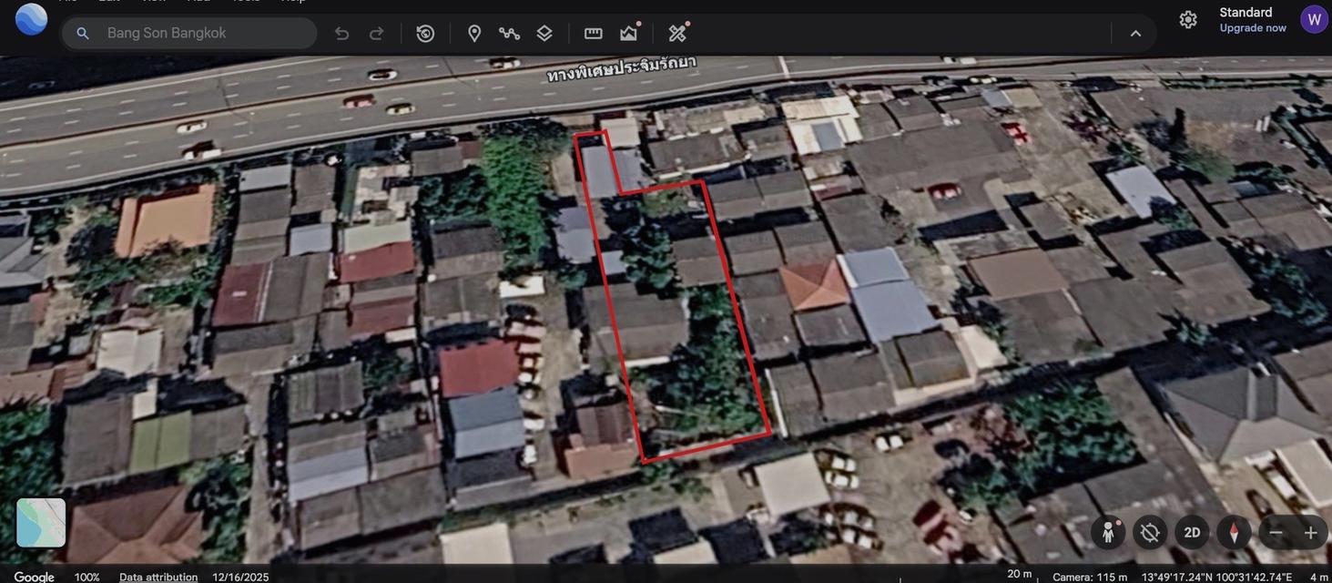Image resolution: width=1332 pixels, height=583 pixels.
Task: Open the Settings gear
Action: coord(1188,19)
